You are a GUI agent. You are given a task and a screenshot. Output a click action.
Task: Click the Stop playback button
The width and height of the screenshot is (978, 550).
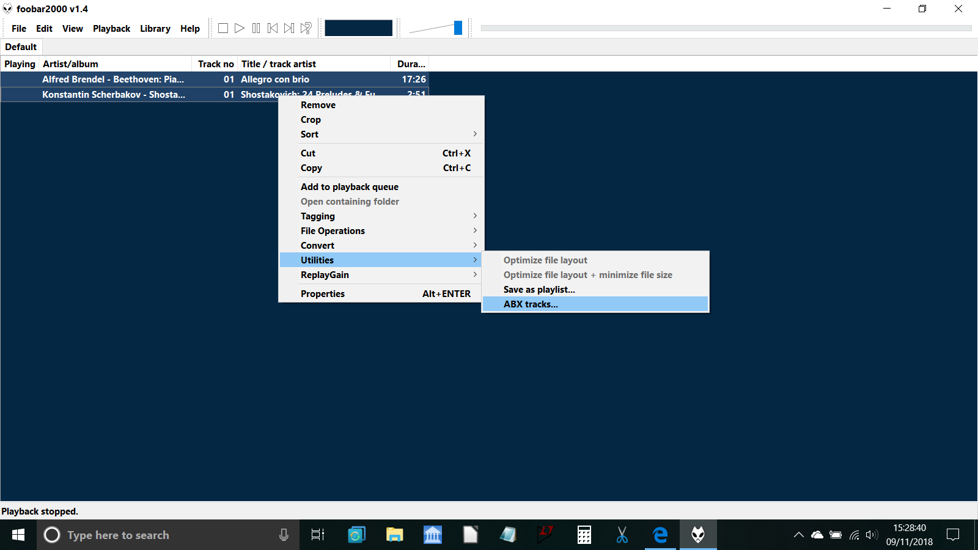[x=223, y=28]
